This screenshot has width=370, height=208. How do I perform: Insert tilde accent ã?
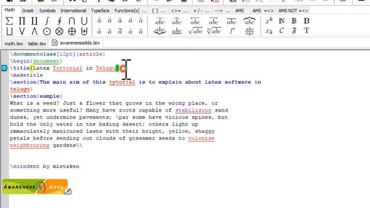click(99, 31)
